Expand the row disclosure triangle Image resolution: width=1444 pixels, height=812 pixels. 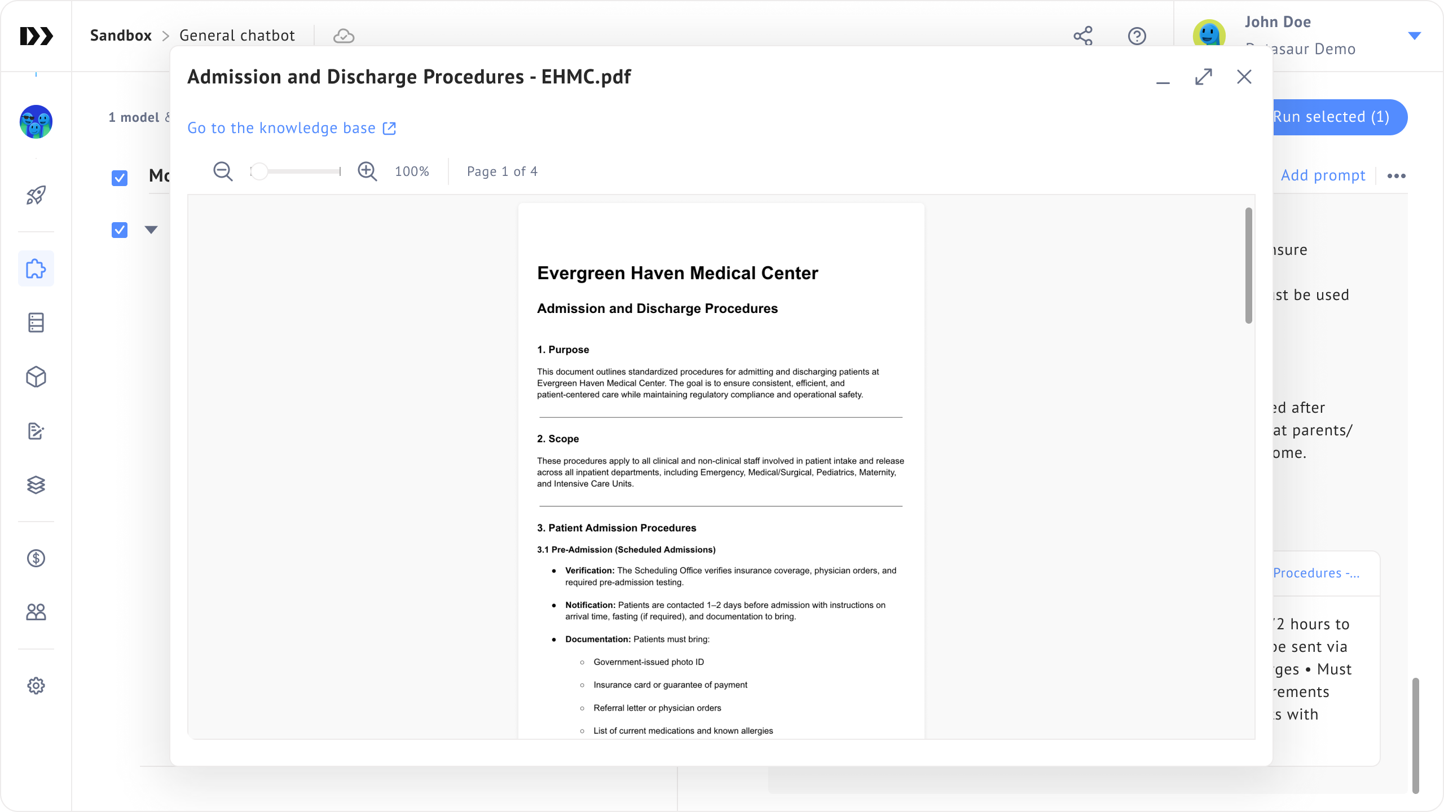[151, 230]
